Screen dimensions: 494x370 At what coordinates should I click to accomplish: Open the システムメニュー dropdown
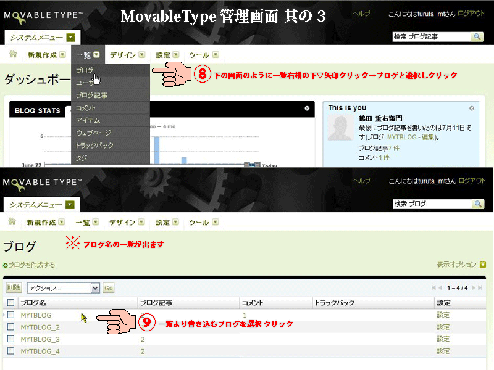[41, 37]
